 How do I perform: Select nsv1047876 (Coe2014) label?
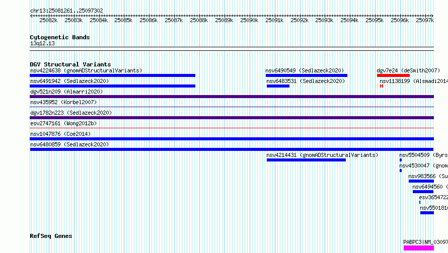click(x=60, y=134)
